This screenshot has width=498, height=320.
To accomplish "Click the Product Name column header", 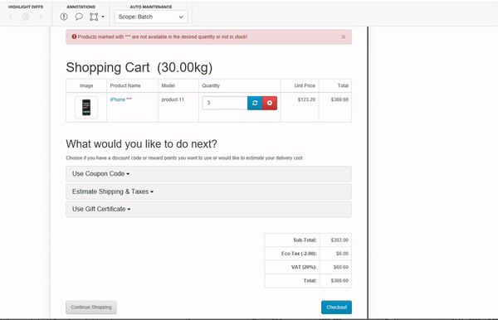I will [x=125, y=85].
